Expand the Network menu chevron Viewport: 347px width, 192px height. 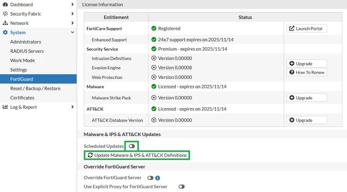[x=72, y=23]
